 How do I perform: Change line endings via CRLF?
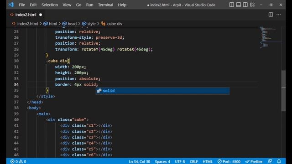pyautogui.click(x=193, y=161)
